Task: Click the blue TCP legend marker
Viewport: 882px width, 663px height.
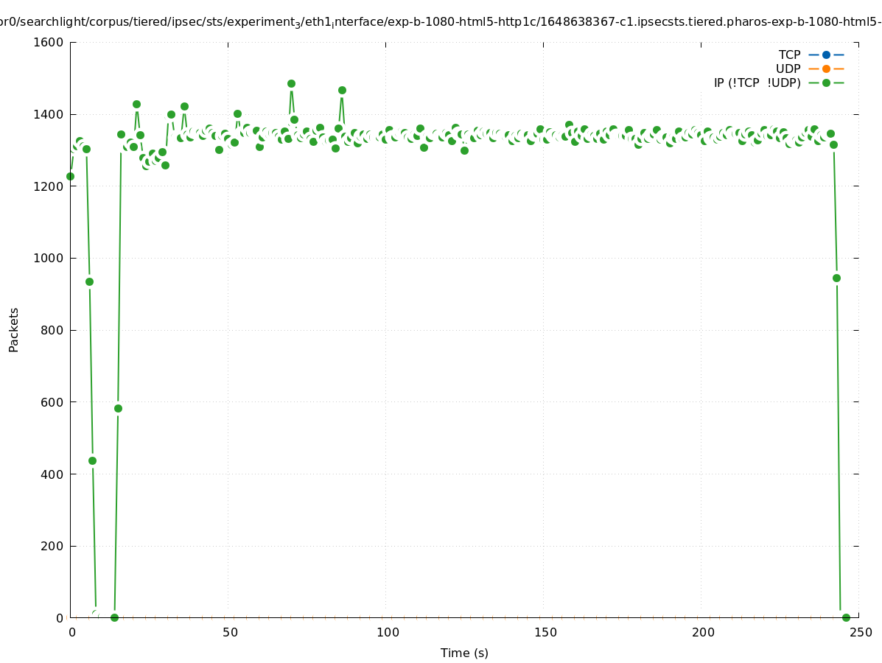Action: coord(826,55)
